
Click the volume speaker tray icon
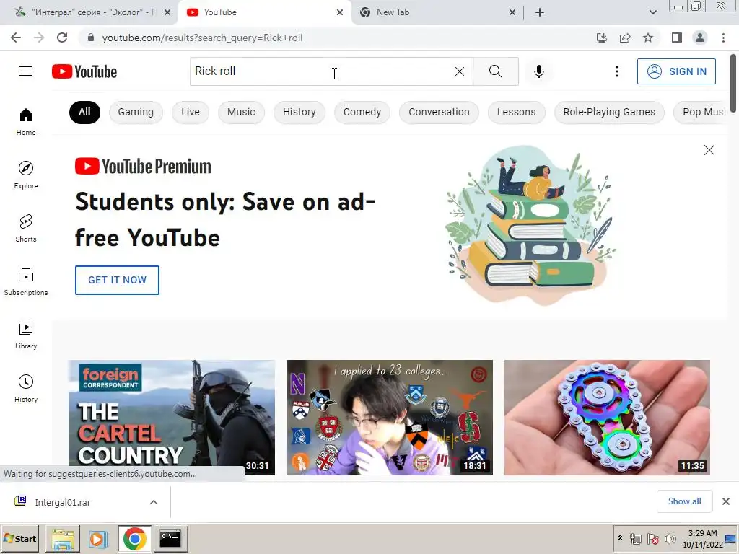point(669,538)
